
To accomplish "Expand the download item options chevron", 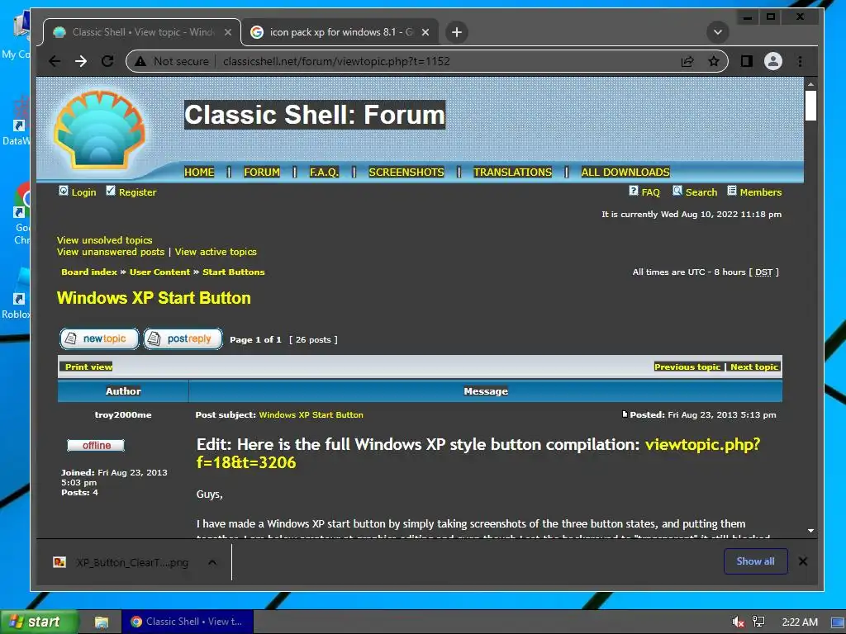I will click(x=212, y=562).
